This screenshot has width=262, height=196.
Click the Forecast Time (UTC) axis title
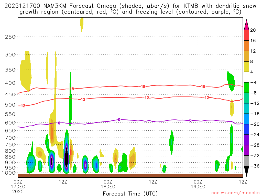[x=130, y=193]
